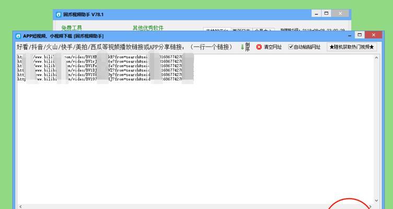Open 其他优秀软件 in the background window
The width and height of the screenshot is (393, 209).
[x=148, y=28]
